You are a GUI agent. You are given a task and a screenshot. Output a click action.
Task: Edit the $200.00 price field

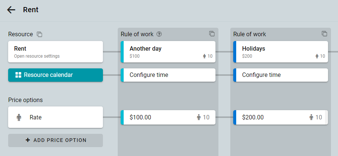[x=281, y=117]
